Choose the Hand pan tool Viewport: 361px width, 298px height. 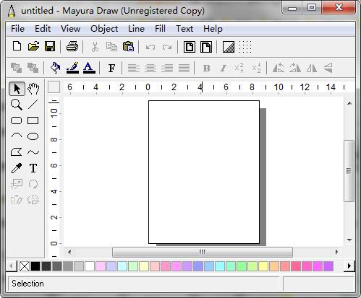point(33,89)
